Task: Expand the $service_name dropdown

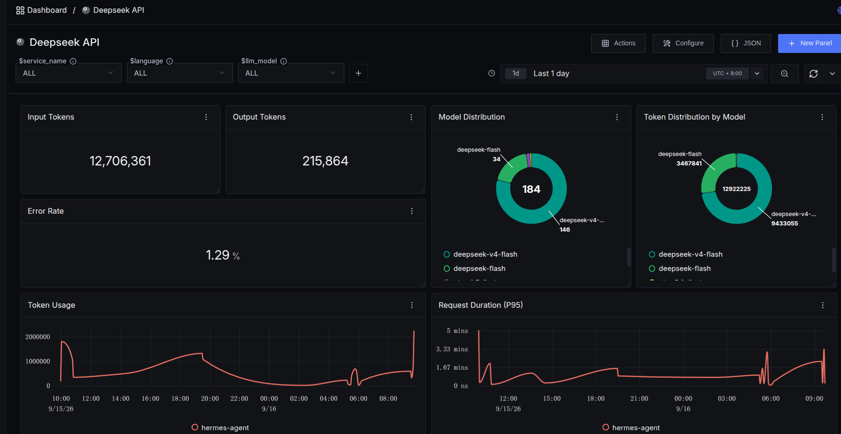Action: [68, 73]
